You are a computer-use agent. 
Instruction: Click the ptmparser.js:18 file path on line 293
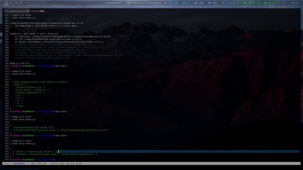46,23
